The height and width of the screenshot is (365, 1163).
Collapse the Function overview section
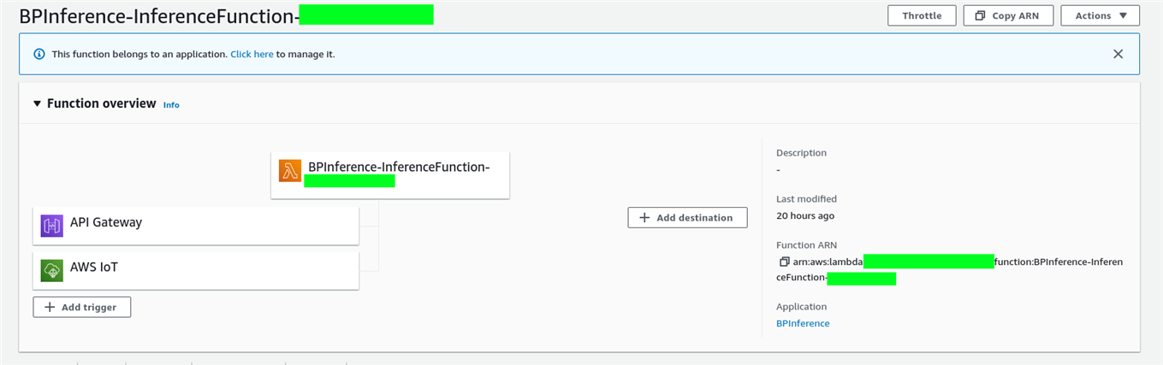[37, 103]
